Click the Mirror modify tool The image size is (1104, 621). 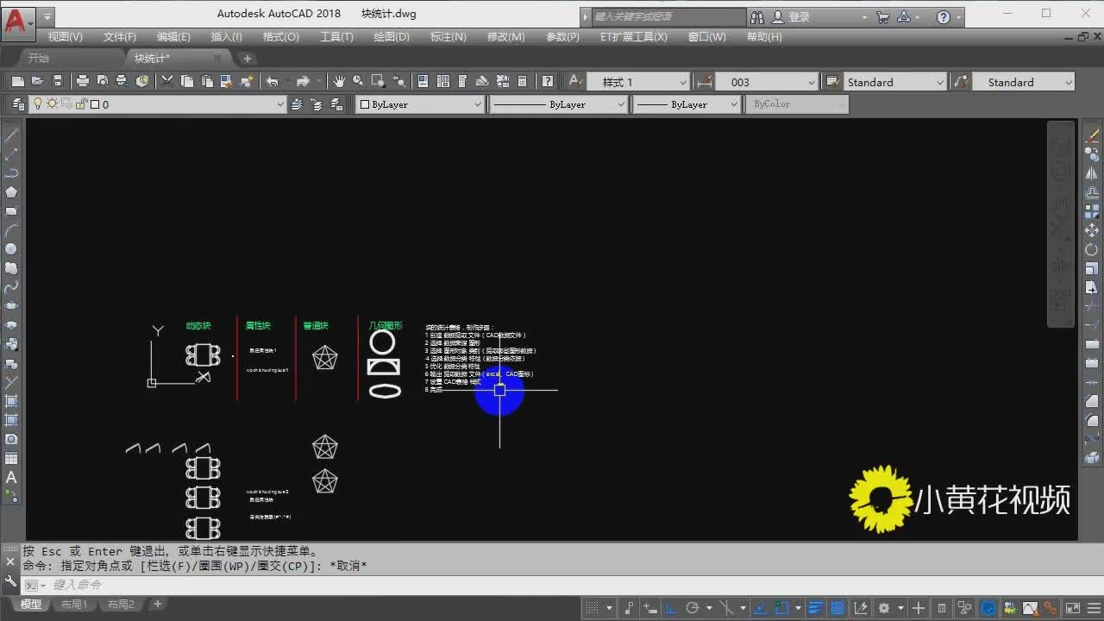click(x=1092, y=172)
